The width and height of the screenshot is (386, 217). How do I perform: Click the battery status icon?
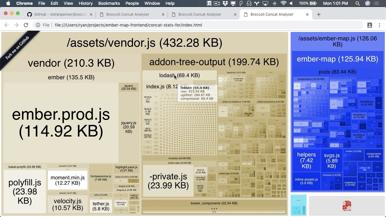313,3
